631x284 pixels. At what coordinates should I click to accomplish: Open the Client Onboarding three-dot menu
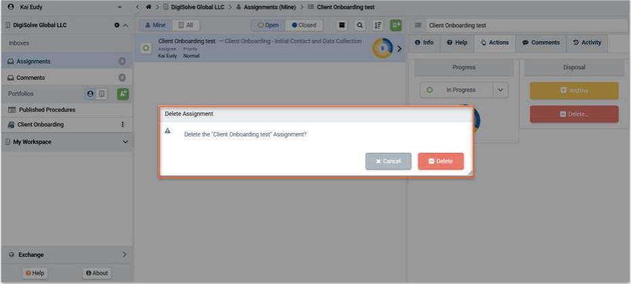123,124
